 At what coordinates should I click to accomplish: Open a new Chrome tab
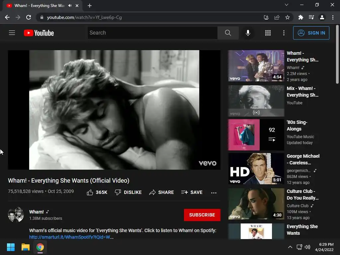90,6
